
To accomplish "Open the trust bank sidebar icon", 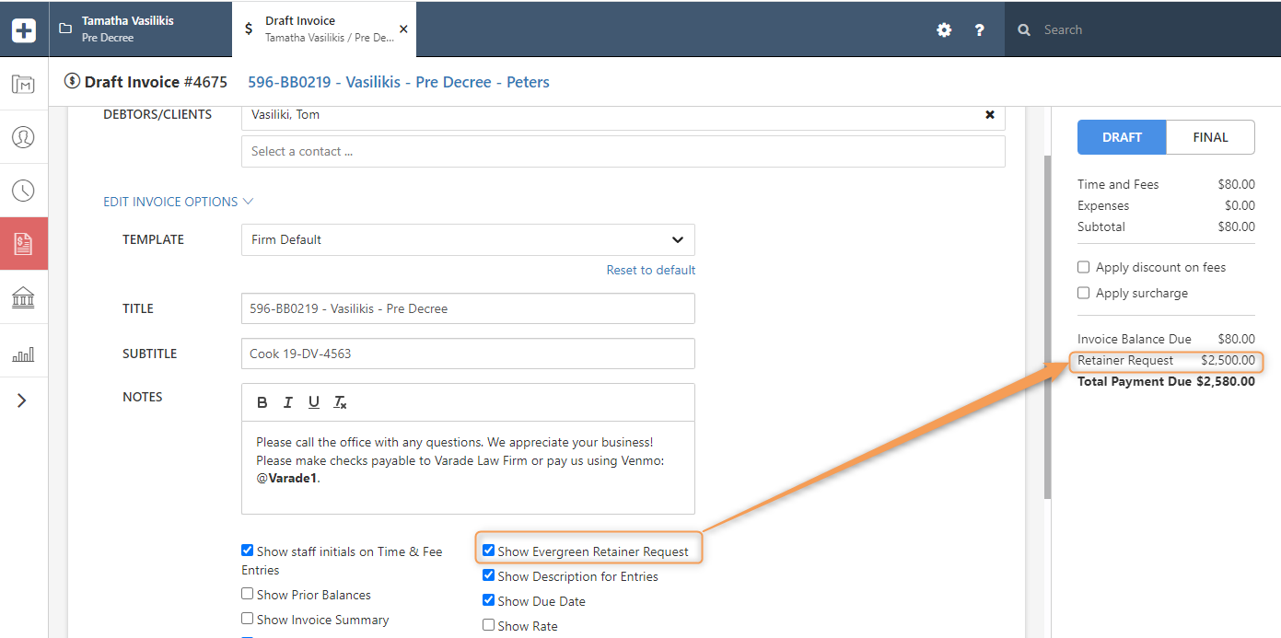I will (x=23, y=298).
